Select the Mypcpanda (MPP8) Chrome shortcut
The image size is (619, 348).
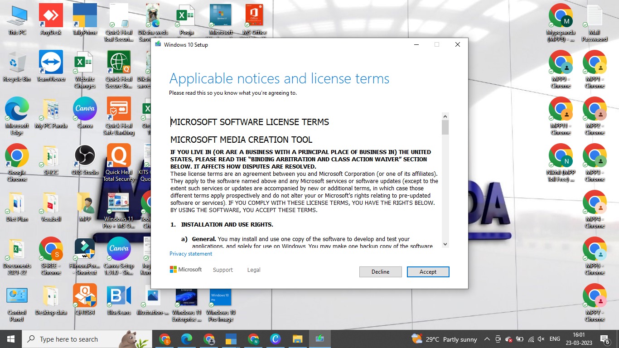[561, 23]
